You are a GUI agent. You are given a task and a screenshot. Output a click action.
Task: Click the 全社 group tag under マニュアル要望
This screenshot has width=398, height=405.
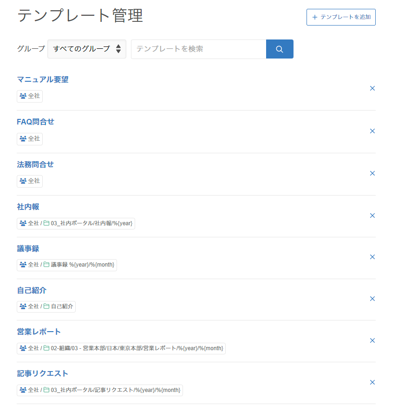point(30,96)
